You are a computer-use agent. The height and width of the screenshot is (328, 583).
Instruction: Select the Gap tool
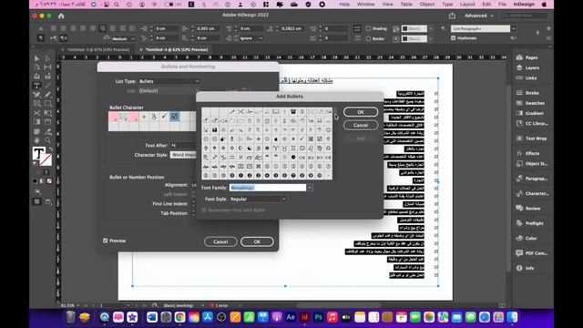pyautogui.click(x=48, y=67)
